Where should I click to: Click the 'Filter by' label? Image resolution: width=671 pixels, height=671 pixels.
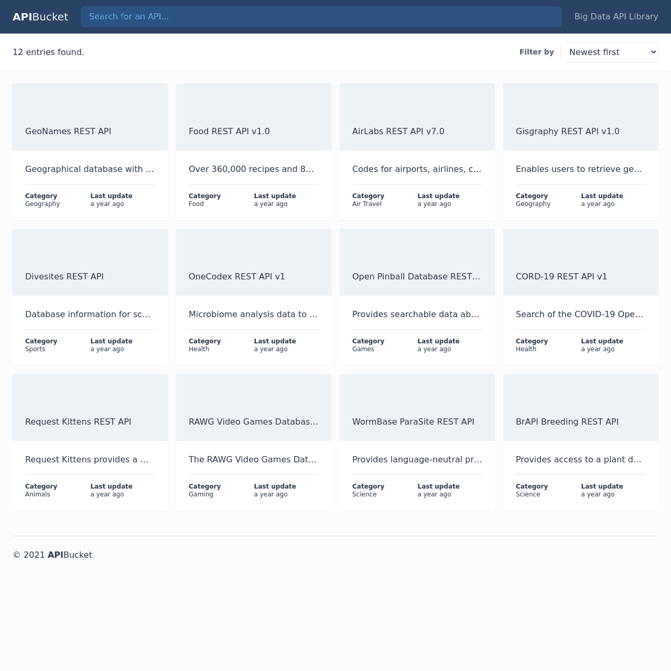(x=536, y=52)
